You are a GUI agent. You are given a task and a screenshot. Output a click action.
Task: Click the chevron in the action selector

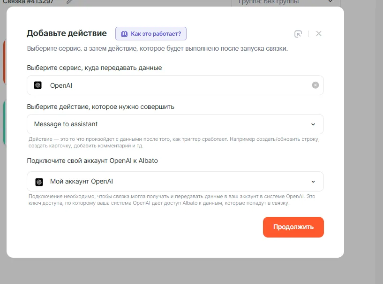(x=313, y=124)
